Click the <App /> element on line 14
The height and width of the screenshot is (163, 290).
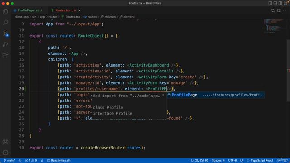(x=77, y=53)
